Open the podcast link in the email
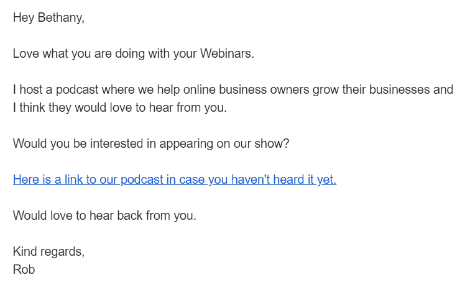The image size is (470, 293). 175,179
